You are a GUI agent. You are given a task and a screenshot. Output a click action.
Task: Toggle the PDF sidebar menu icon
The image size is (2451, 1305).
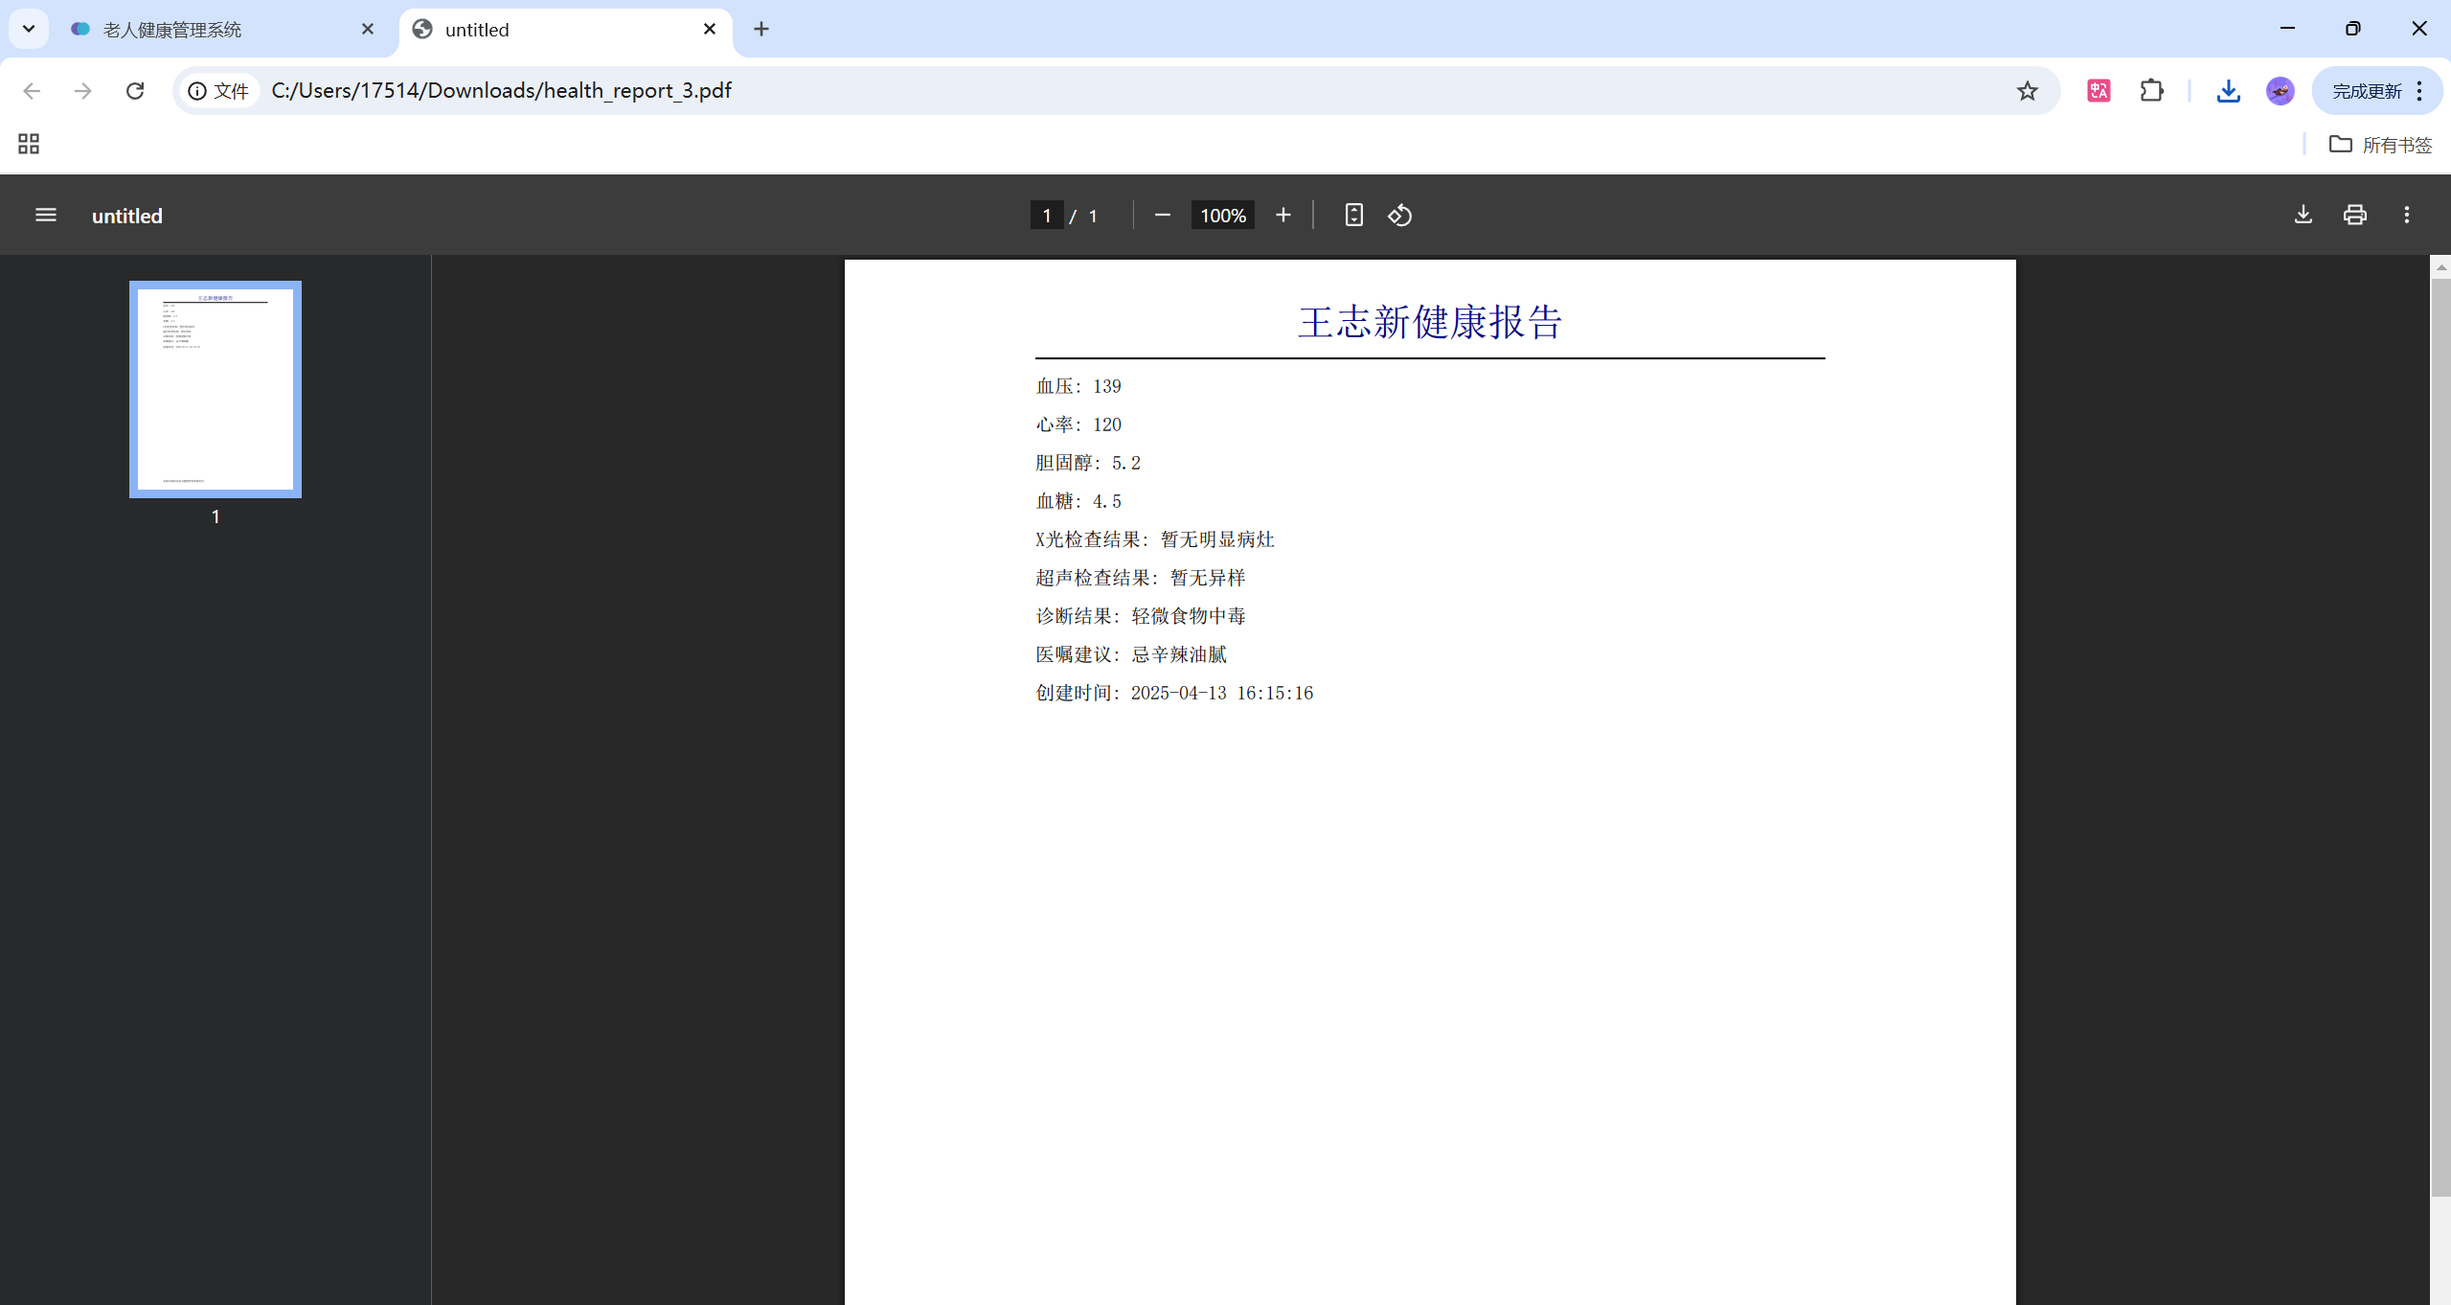tap(45, 215)
